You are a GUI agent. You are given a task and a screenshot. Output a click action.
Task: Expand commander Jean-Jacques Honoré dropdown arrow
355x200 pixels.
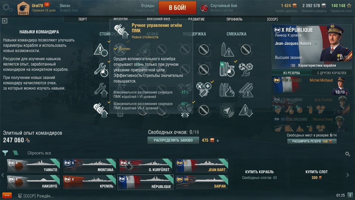coord(316,43)
